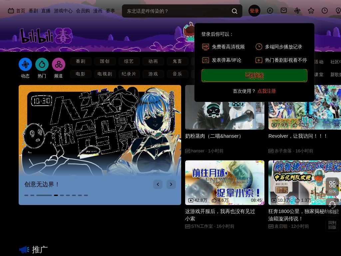This screenshot has height=256, width=341.
Task: Open the customer service headset icon
Action: (x=332, y=205)
